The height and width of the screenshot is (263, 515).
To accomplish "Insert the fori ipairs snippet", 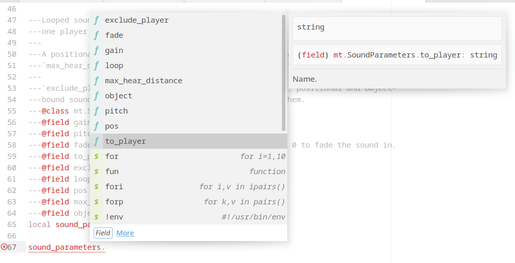I will pos(188,187).
